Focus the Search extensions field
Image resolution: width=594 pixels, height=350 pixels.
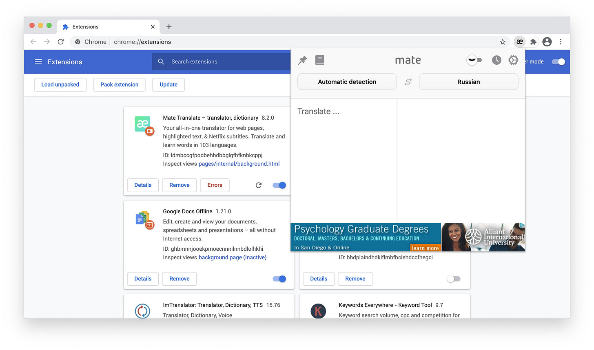click(221, 62)
